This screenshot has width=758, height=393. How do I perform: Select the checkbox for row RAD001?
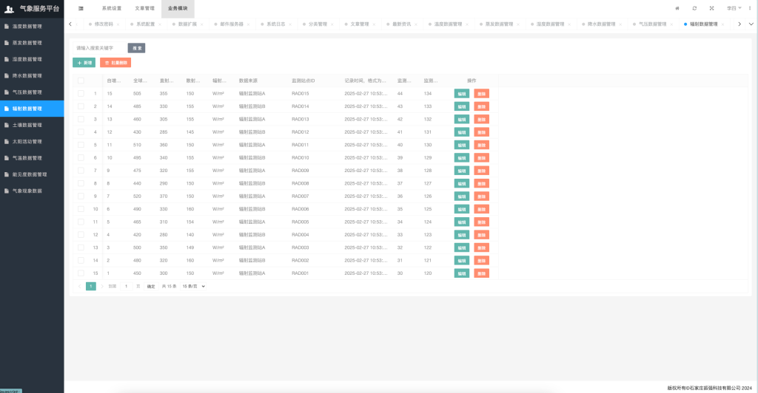[x=81, y=273]
